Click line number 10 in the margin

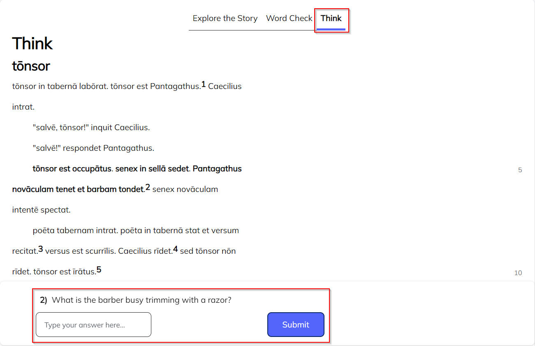518,273
